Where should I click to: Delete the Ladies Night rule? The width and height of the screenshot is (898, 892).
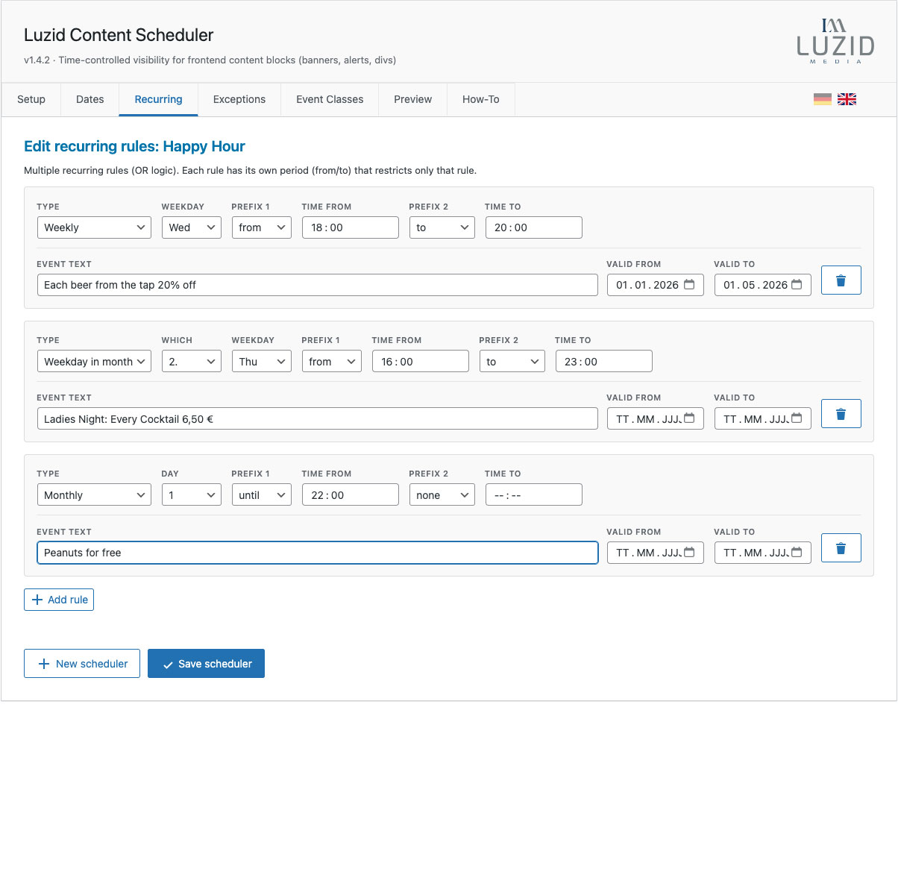pyautogui.click(x=841, y=413)
